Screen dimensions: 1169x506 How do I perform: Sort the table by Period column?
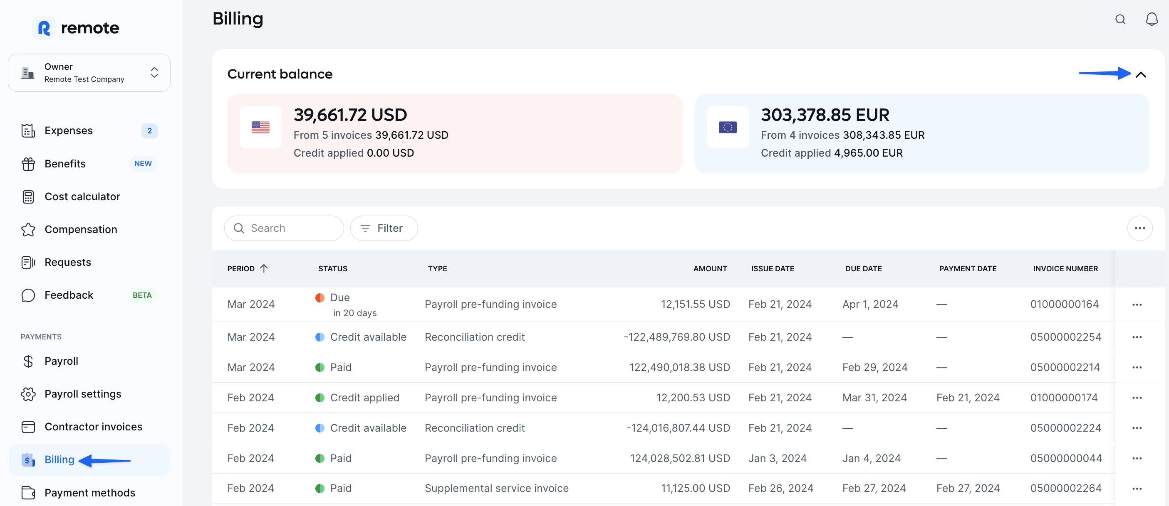[x=248, y=268]
